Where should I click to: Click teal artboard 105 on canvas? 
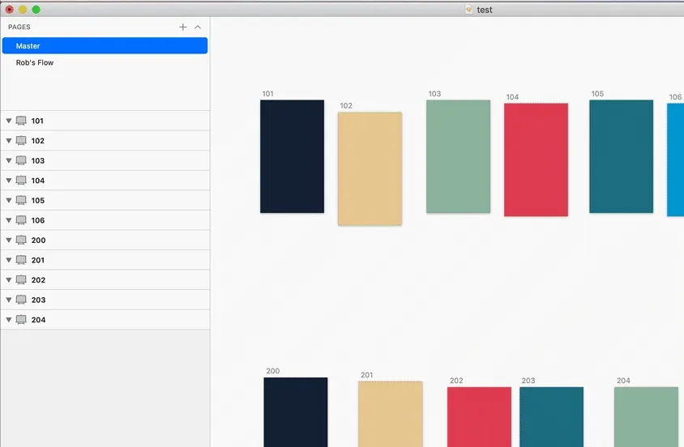pyautogui.click(x=621, y=156)
